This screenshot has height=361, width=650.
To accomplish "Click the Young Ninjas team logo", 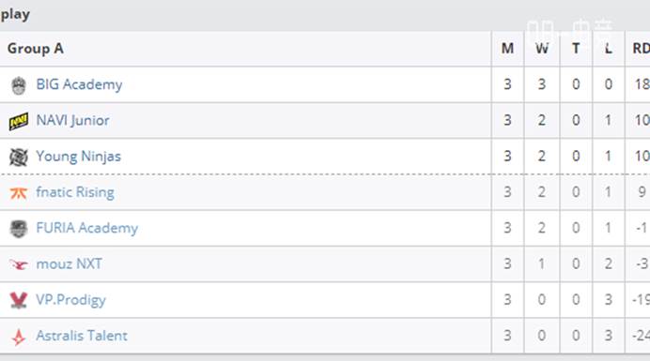I will [x=18, y=157].
